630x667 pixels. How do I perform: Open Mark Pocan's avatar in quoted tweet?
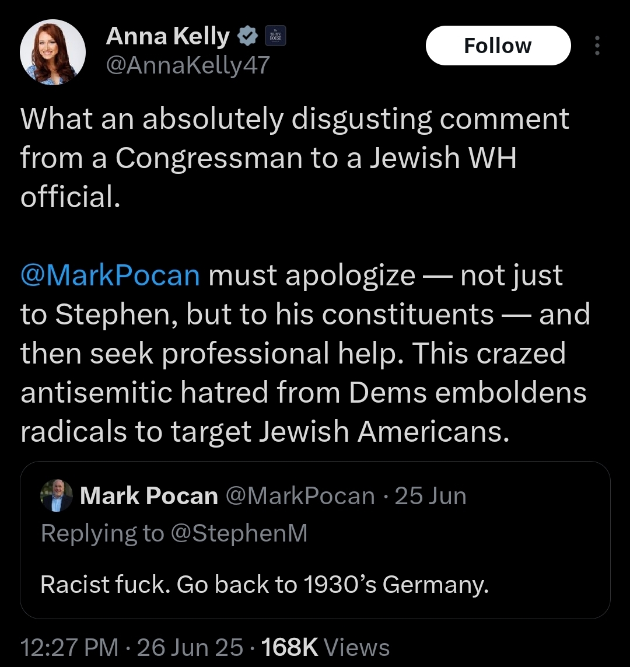point(57,495)
